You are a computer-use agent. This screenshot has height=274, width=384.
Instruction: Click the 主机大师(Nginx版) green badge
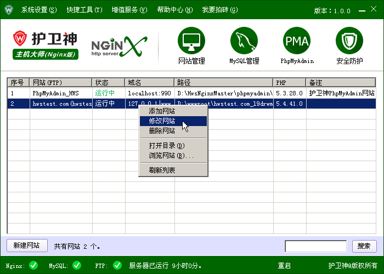[46, 54]
